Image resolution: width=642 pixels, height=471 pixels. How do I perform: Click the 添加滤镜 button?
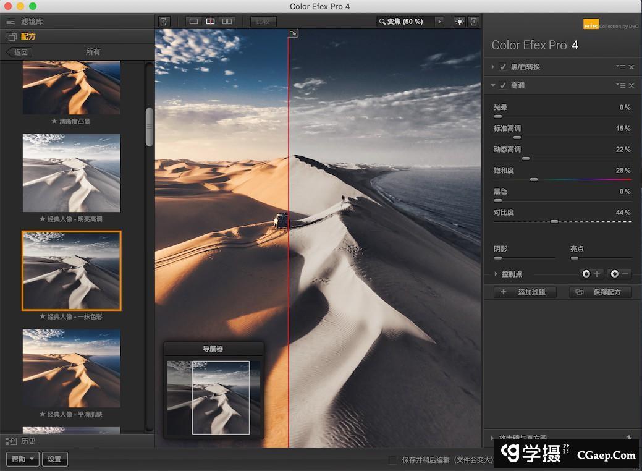pos(528,292)
